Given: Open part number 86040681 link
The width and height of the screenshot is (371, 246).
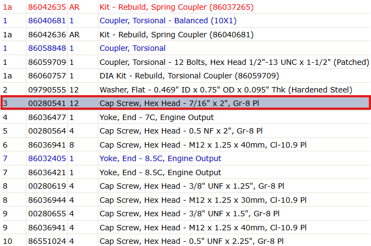Looking at the screenshot, I should click(47, 21).
